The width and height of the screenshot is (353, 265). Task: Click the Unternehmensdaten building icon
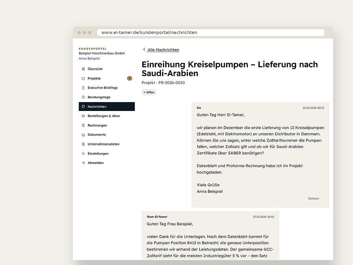[83, 144]
